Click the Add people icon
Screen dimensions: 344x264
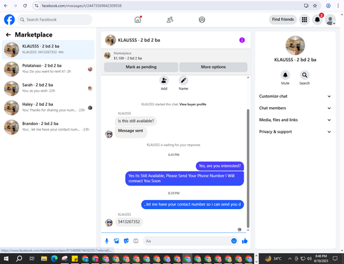(x=164, y=80)
